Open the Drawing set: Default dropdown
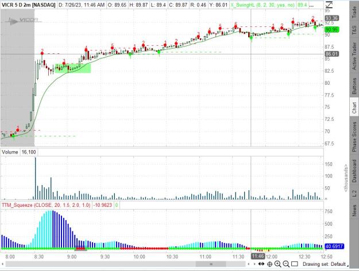Image resolution: width=359 pixels, height=271 pixels. (325, 264)
